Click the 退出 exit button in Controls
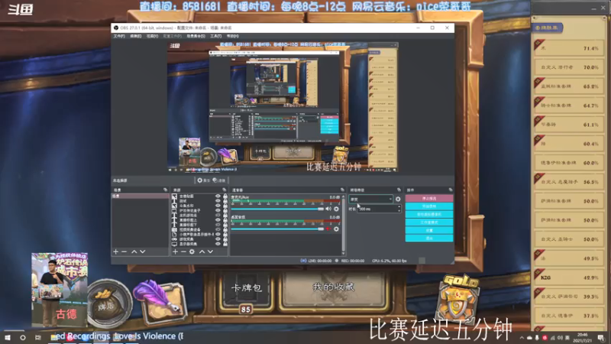The image size is (611, 344). 429,238
